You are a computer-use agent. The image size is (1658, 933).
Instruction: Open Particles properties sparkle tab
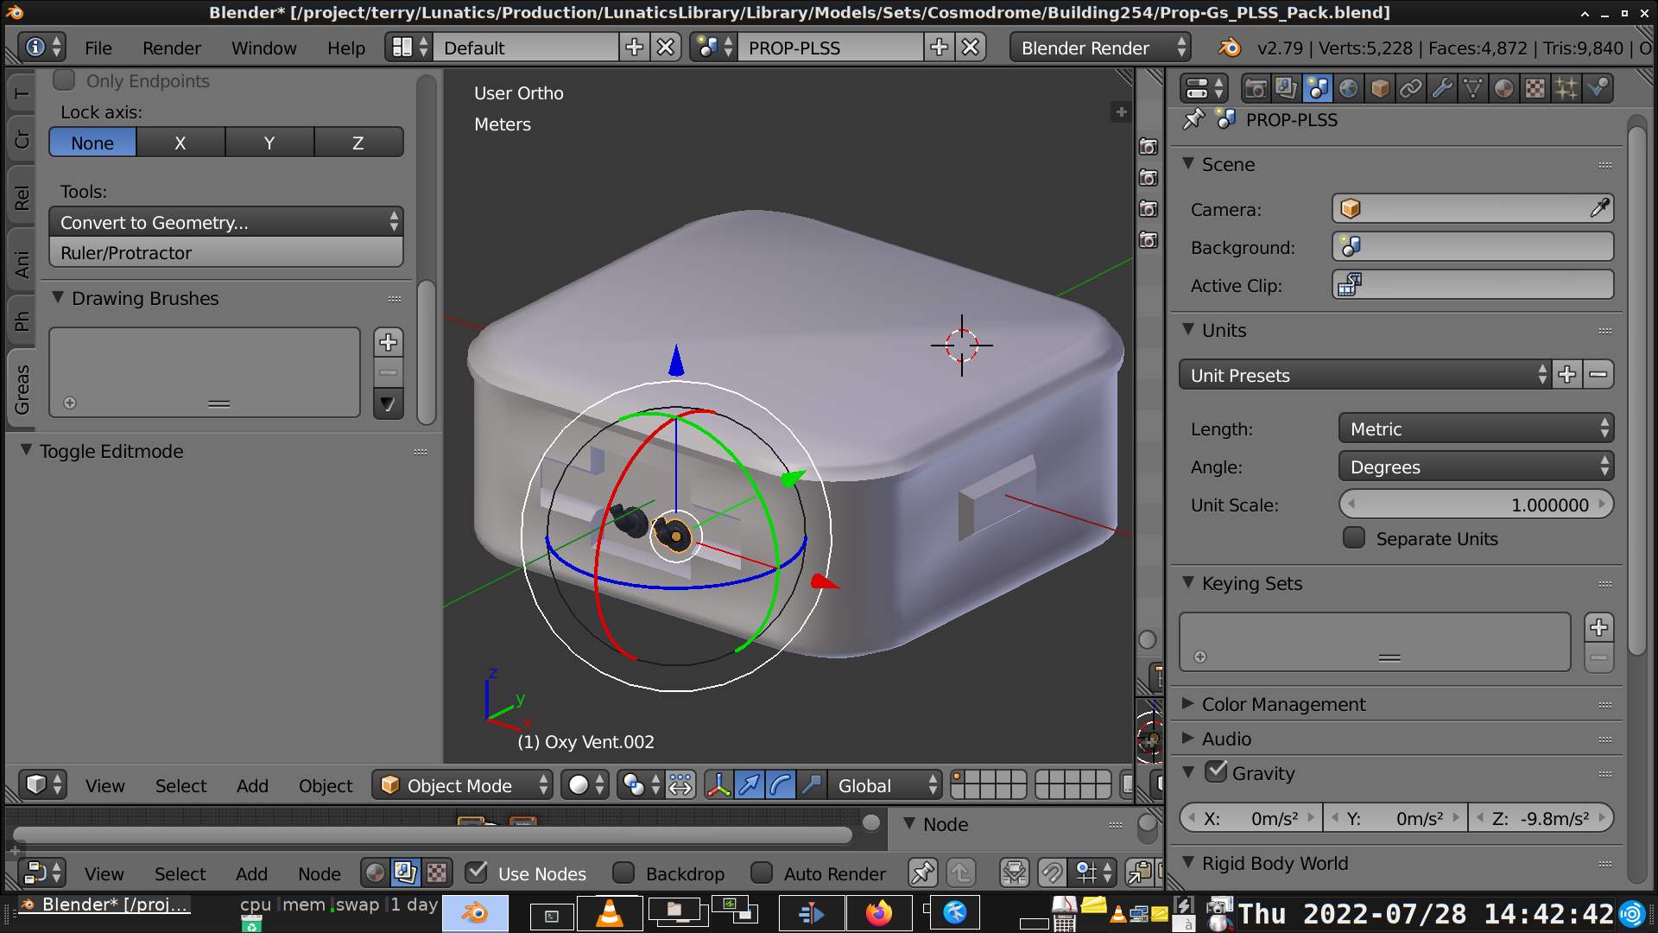[x=1566, y=88]
